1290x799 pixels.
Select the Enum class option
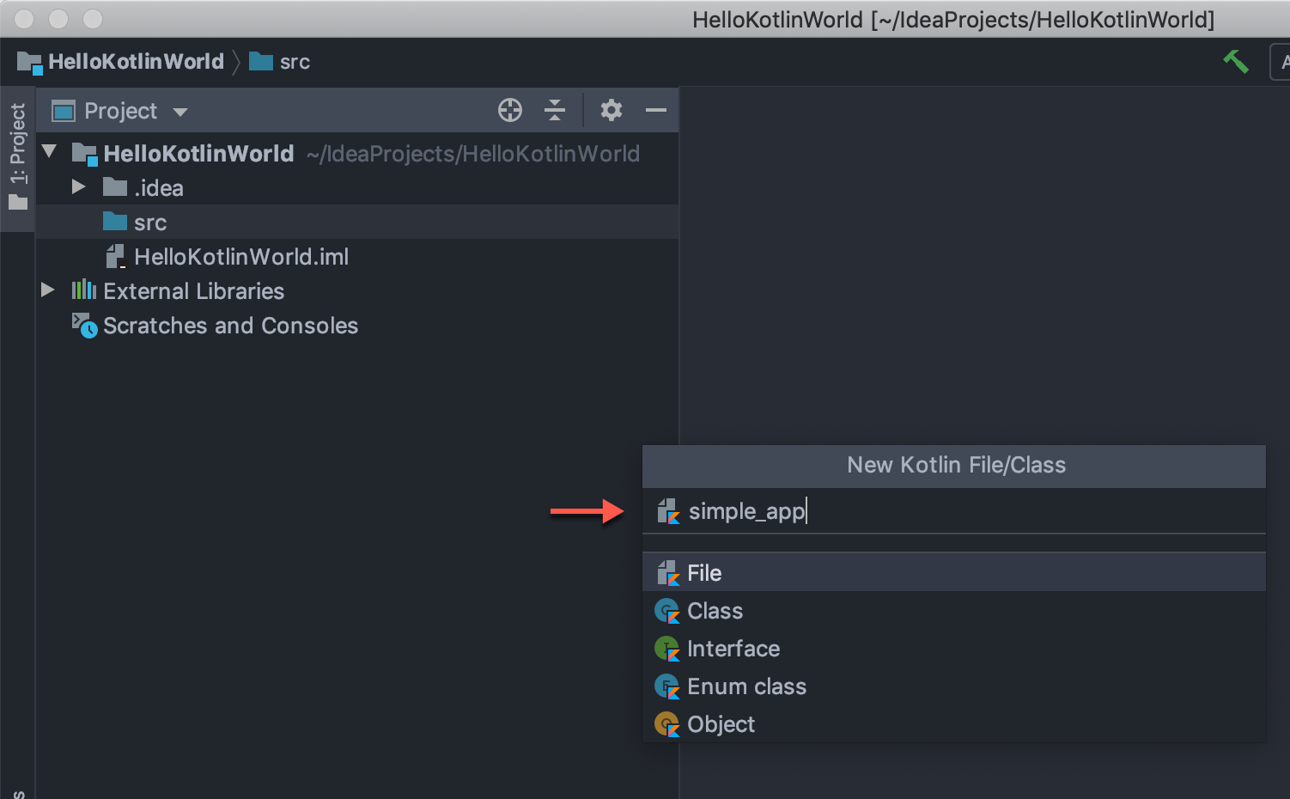(x=746, y=686)
